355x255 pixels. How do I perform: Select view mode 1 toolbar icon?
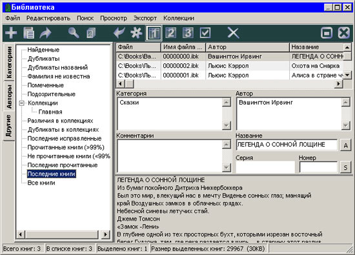pos(154,33)
